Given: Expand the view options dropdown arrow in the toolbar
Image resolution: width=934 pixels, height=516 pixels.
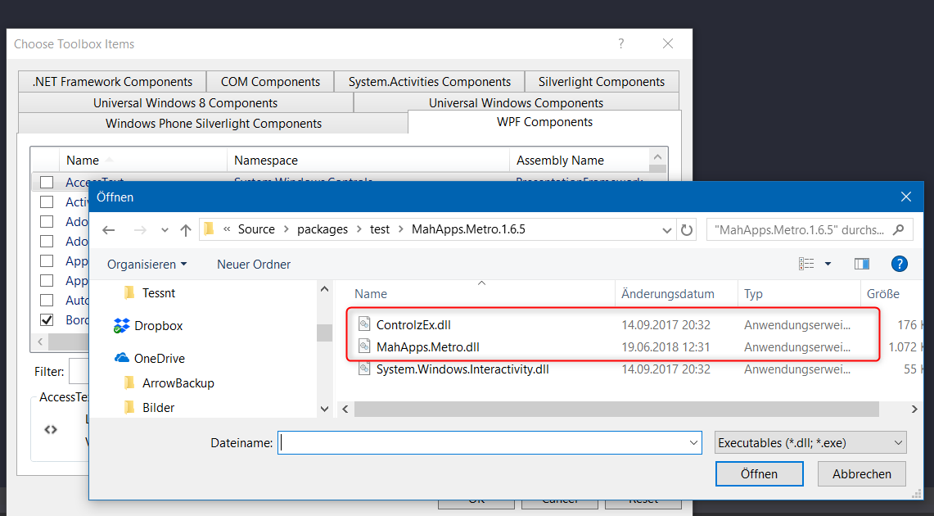Looking at the screenshot, I should (x=829, y=263).
